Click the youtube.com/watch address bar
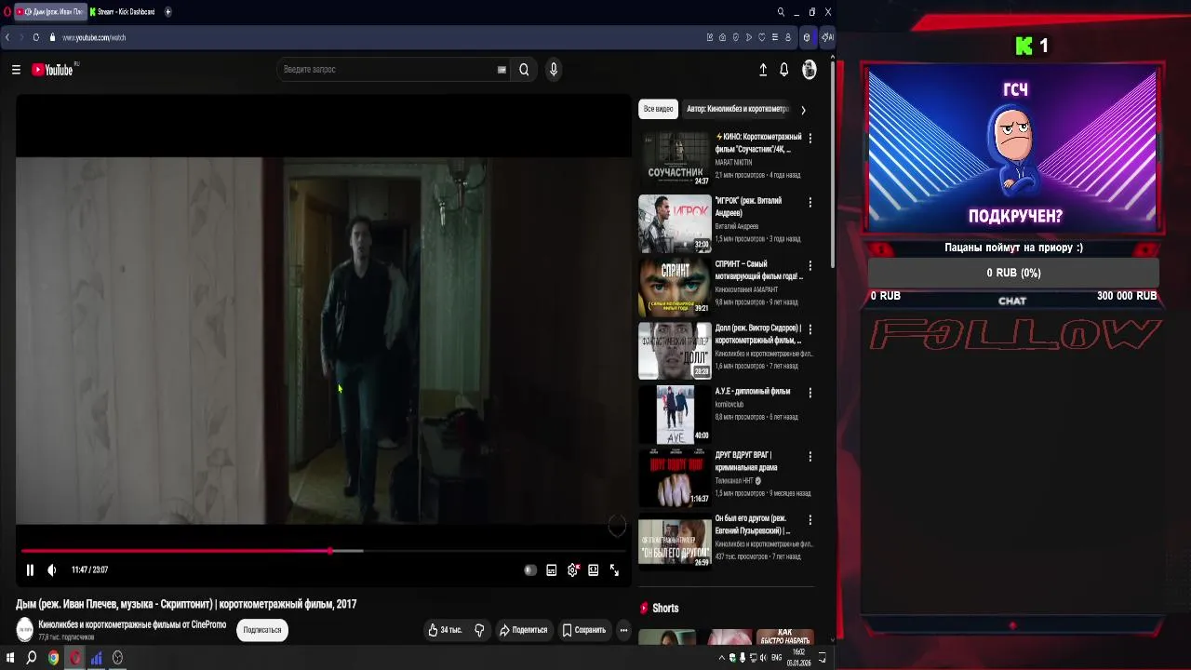The image size is (1191, 670). click(x=372, y=37)
